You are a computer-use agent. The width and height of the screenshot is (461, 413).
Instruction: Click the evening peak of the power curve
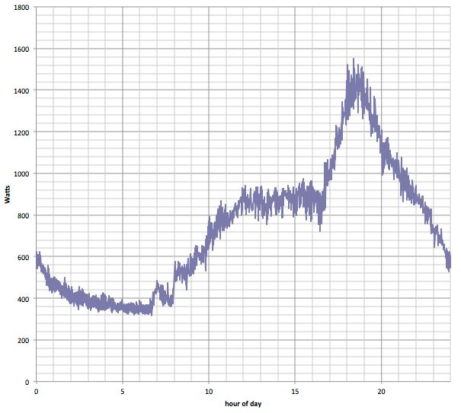coord(353,61)
